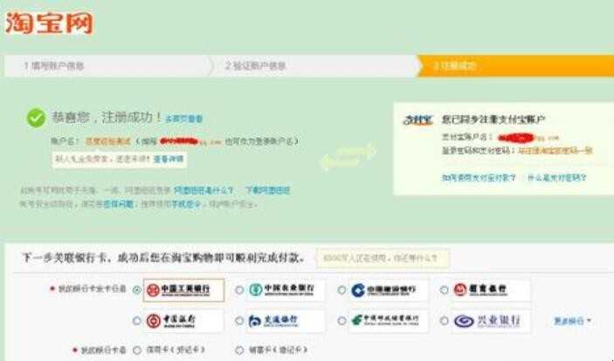Click step 3 注册成功 in the progress bar
This screenshot has width=614, height=361.
454,65
